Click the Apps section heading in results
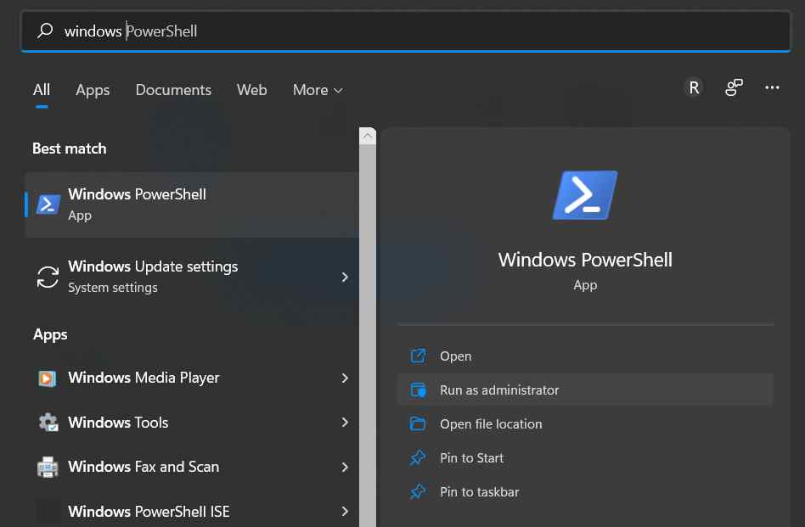Image resolution: width=805 pixels, height=527 pixels. pyautogui.click(x=50, y=334)
